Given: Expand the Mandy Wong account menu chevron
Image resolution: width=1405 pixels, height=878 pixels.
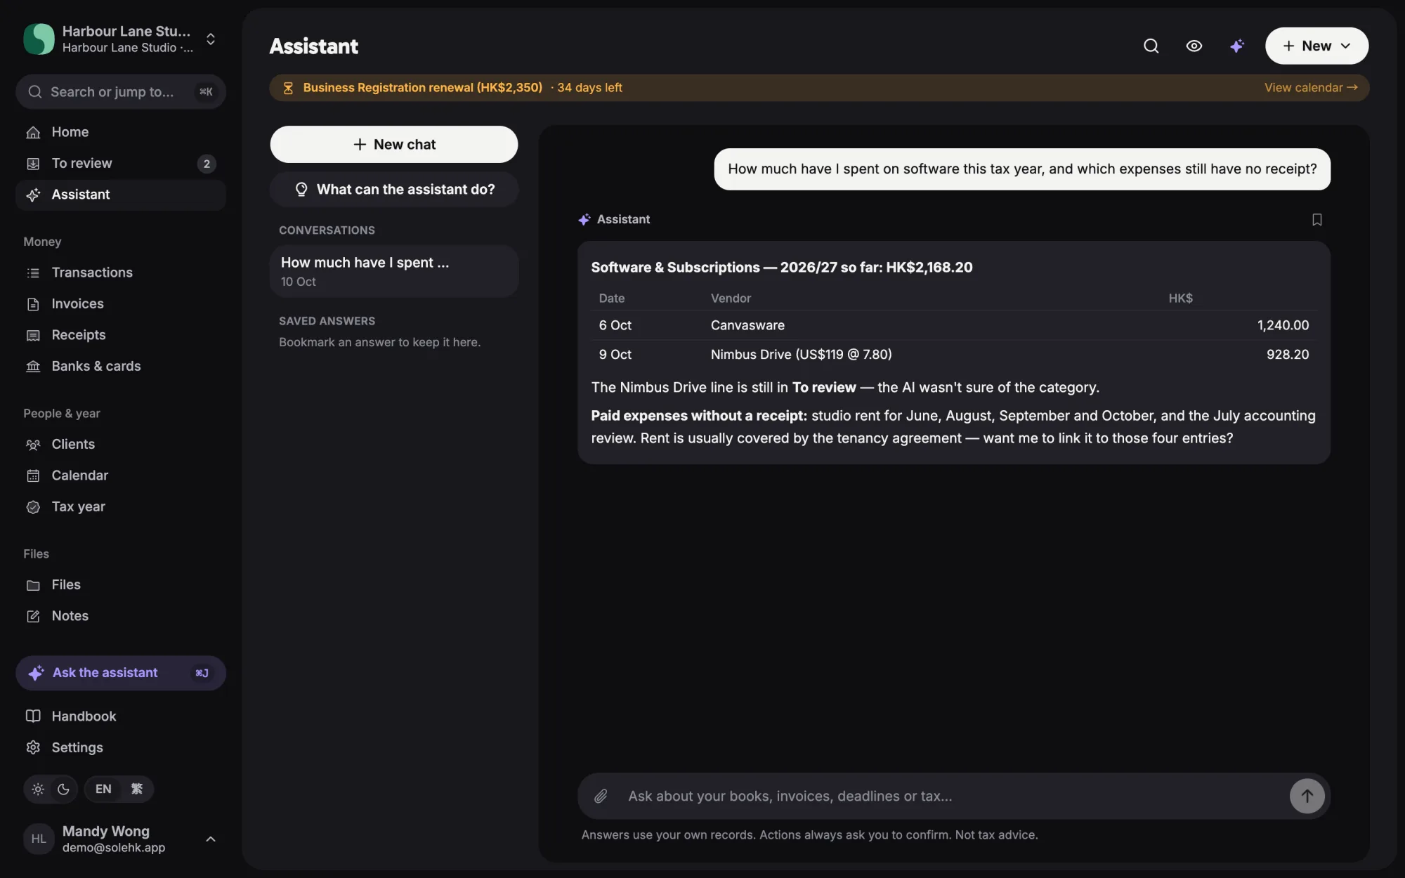Looking at the screenshot, I should tap(210, 839).
